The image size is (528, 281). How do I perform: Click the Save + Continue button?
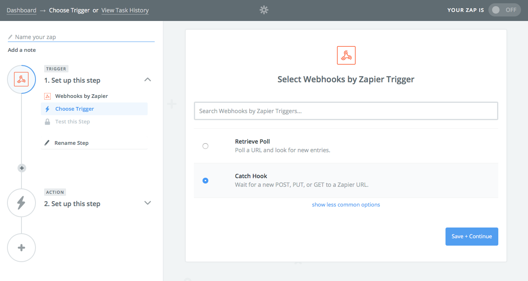(472, 237)
